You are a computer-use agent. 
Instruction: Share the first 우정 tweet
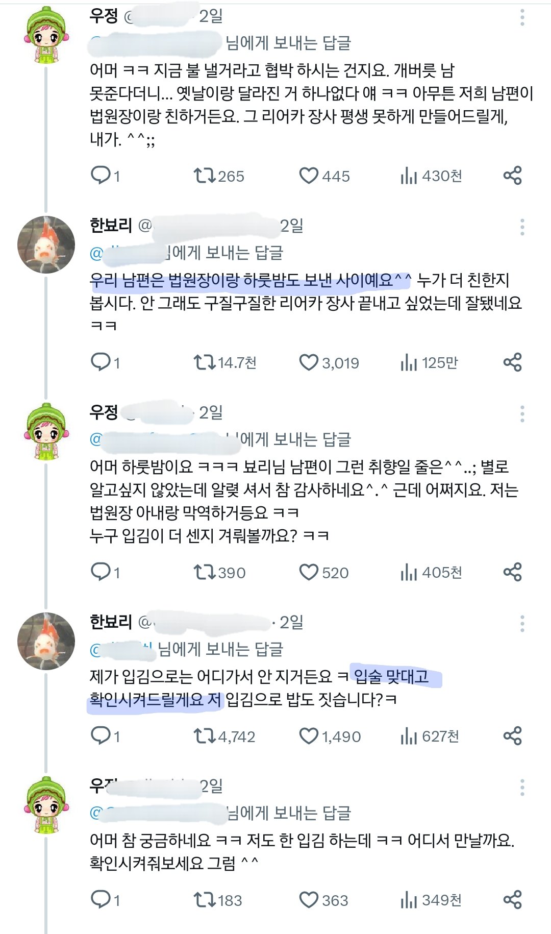[x=512, y=176]
